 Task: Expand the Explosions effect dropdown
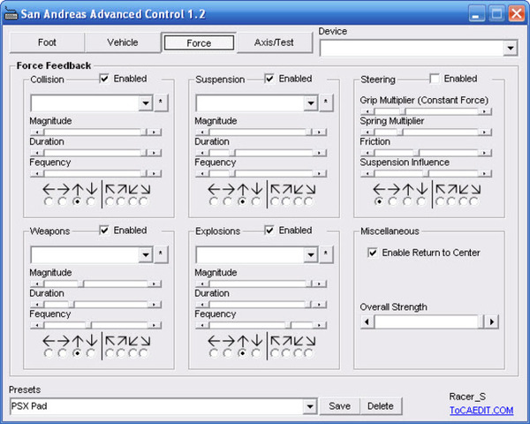tap(311, 254)
